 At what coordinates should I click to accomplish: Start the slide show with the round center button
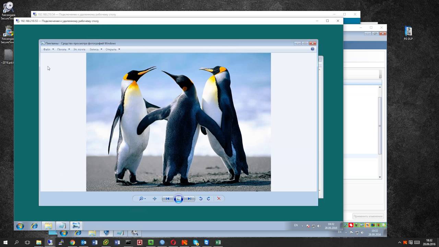(178, 199)
